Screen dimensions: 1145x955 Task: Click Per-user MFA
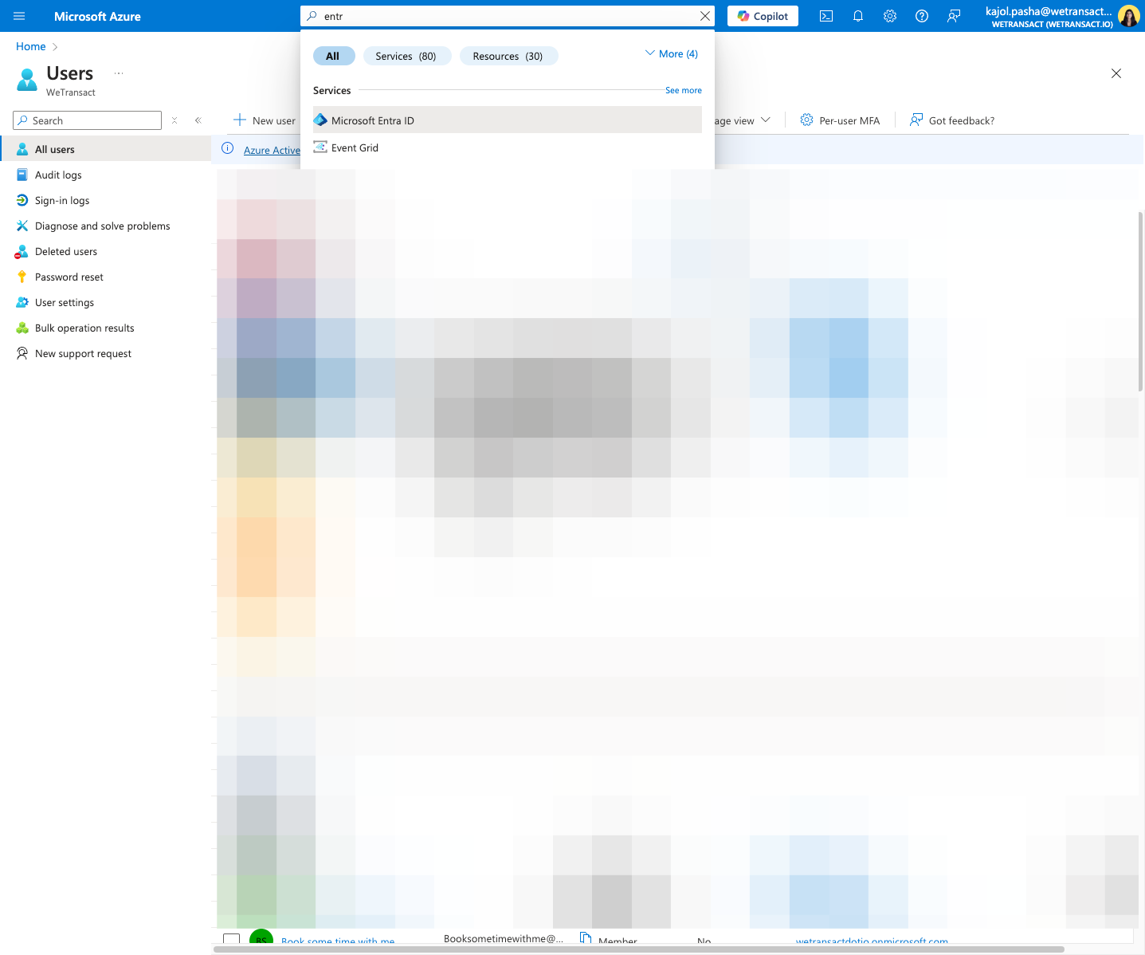[x=840, y=120]
